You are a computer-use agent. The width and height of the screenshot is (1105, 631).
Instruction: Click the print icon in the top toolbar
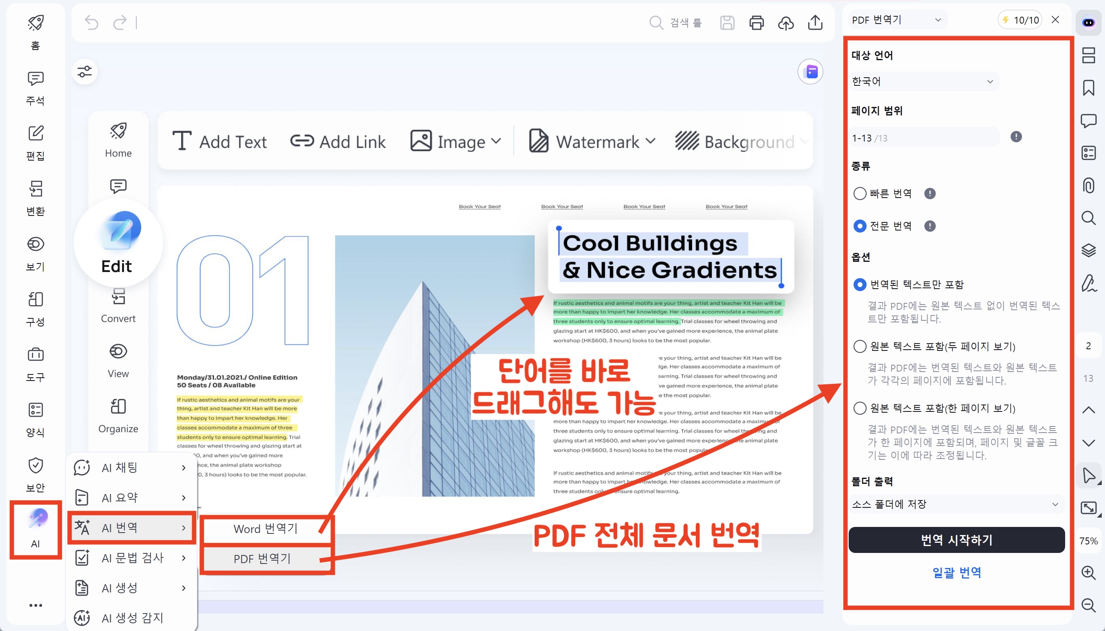pos(756,22)
